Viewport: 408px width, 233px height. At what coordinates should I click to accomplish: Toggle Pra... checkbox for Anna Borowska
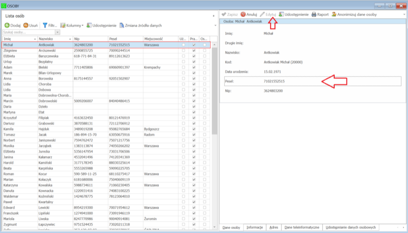[x=194, y=79]
